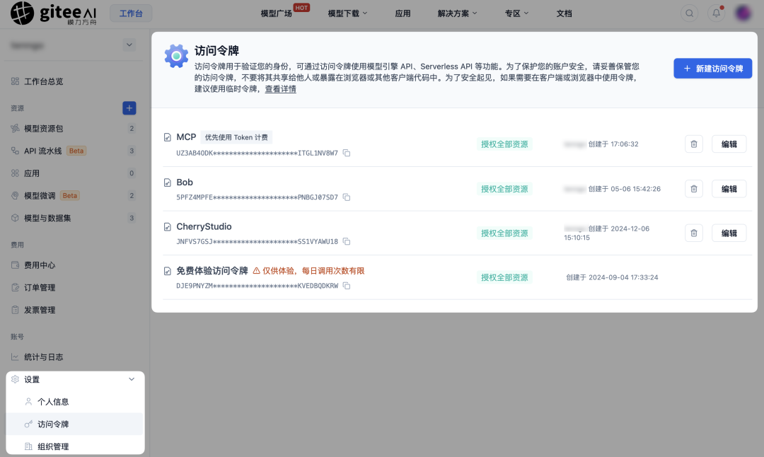The height and width of the screenshot is (457, 764).
Task: Click the document icon beside 免费体验访问令牌
Action: click(168, 271)
